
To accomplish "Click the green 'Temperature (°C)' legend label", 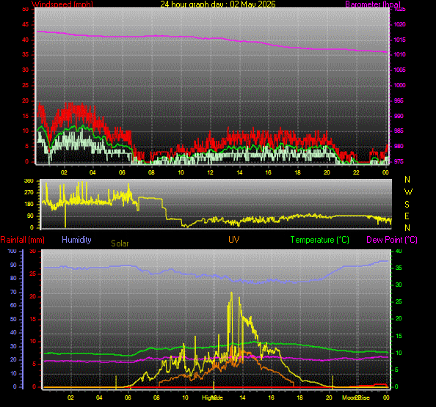I will [320, 240].
